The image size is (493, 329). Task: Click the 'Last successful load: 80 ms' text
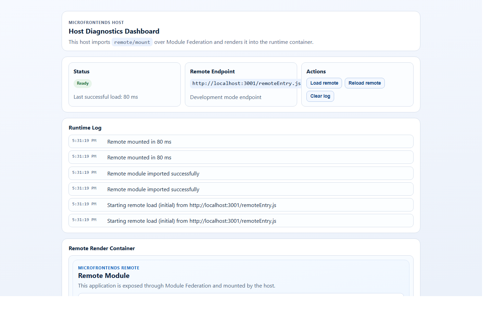[x=105, y=97]
